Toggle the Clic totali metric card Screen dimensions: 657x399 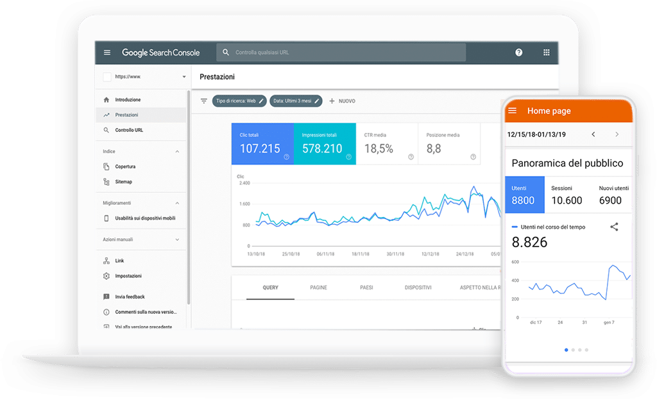(262, 144)
